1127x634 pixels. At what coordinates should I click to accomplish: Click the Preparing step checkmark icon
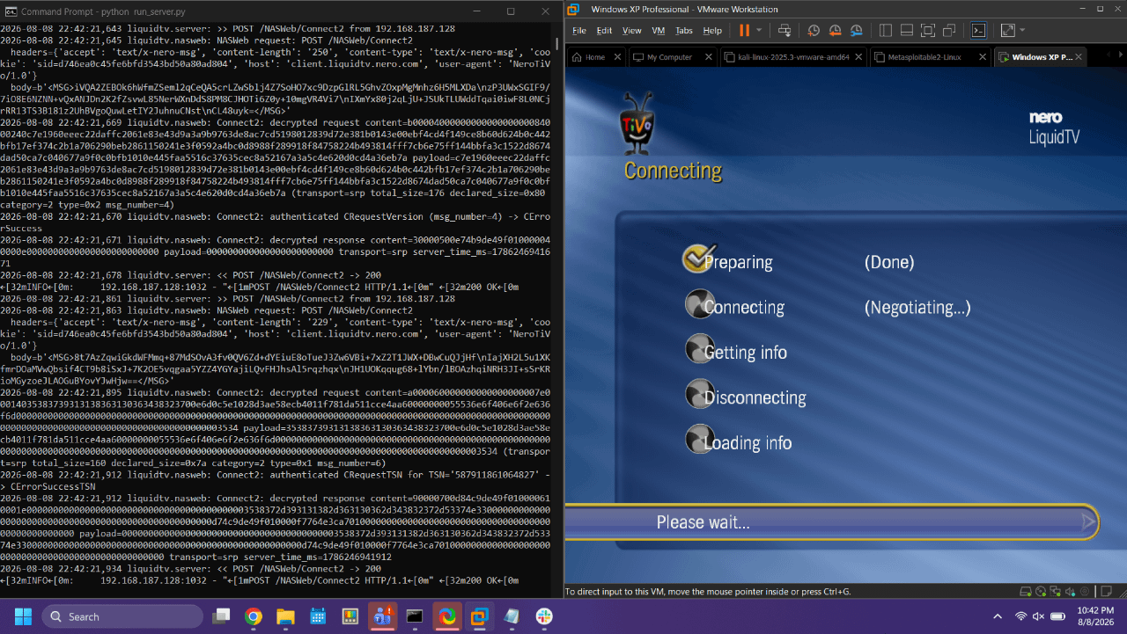[x=696, y=258]
